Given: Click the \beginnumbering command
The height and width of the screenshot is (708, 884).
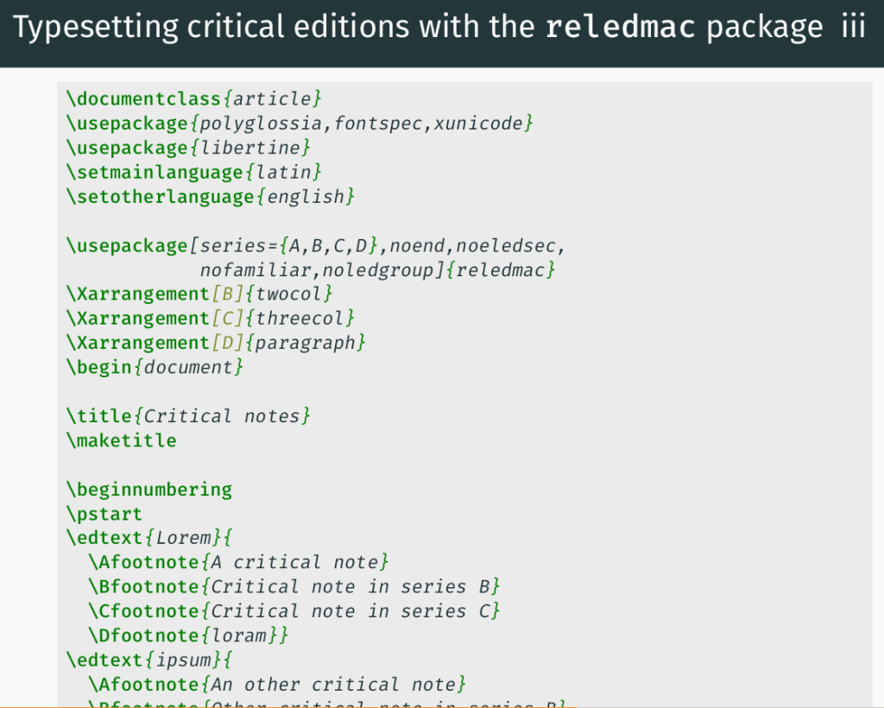Looking at the screenshot, I should click(x=148, y=490).
